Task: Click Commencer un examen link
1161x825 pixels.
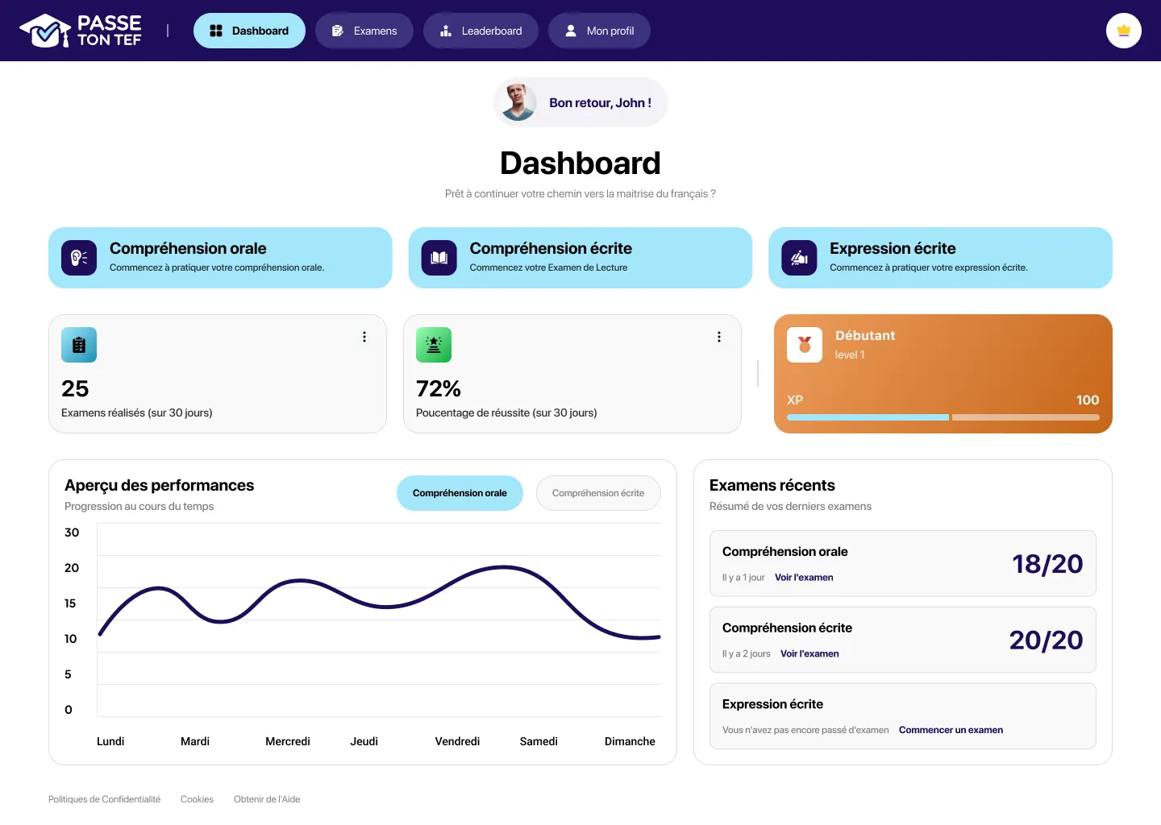Action: (951, 730)
